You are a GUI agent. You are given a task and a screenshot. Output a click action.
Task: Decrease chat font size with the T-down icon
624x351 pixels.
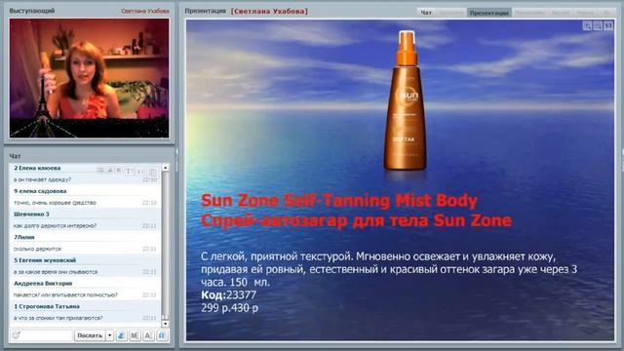(x=139, y=172)
